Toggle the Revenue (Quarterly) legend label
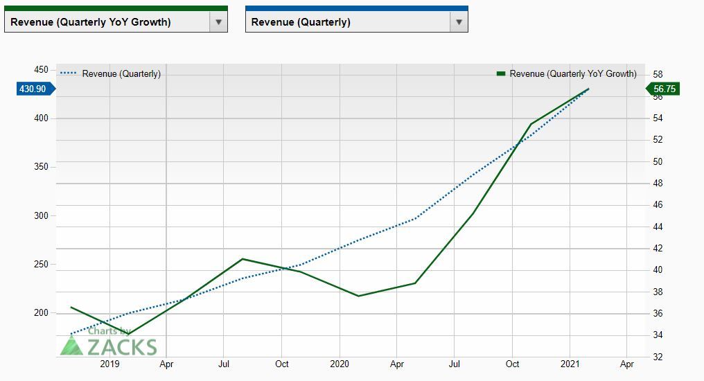The height and width of the screenshot is (381, 704). click(121, 73)
